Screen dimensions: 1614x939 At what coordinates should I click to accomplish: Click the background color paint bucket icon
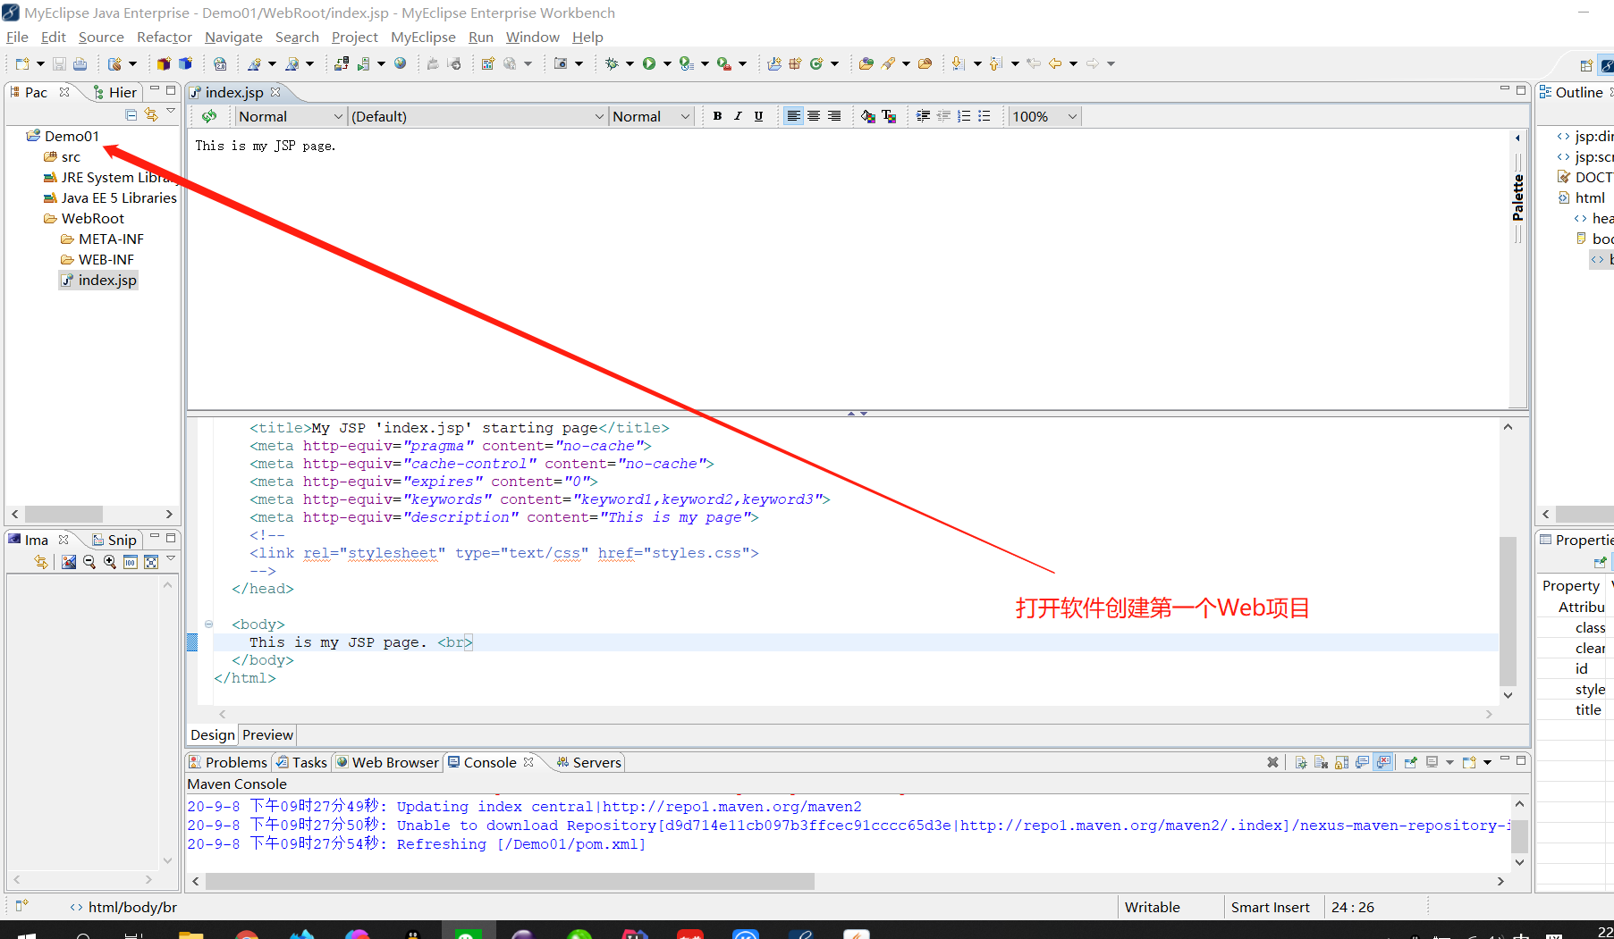(x=867, y=116)
